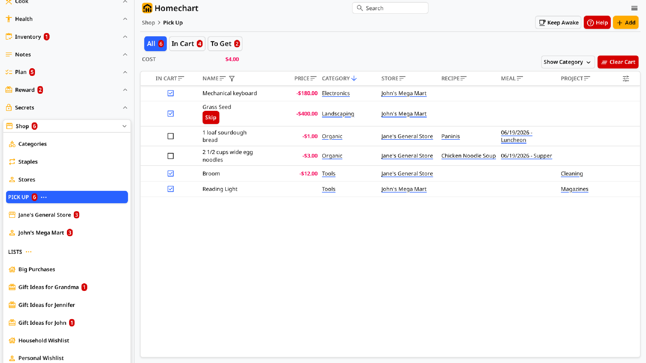Collapse the Shop sidebar section
646x363 pixels.
click(x=124, y=126)
